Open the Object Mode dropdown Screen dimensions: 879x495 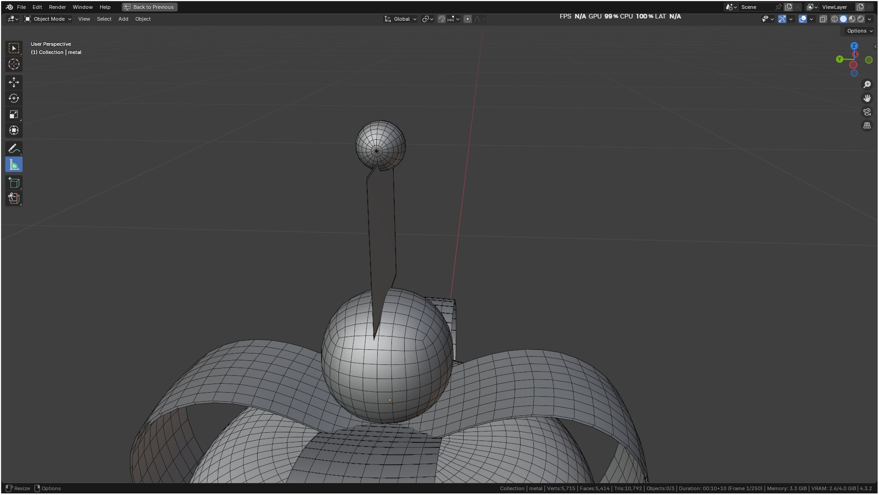(48, 19)
